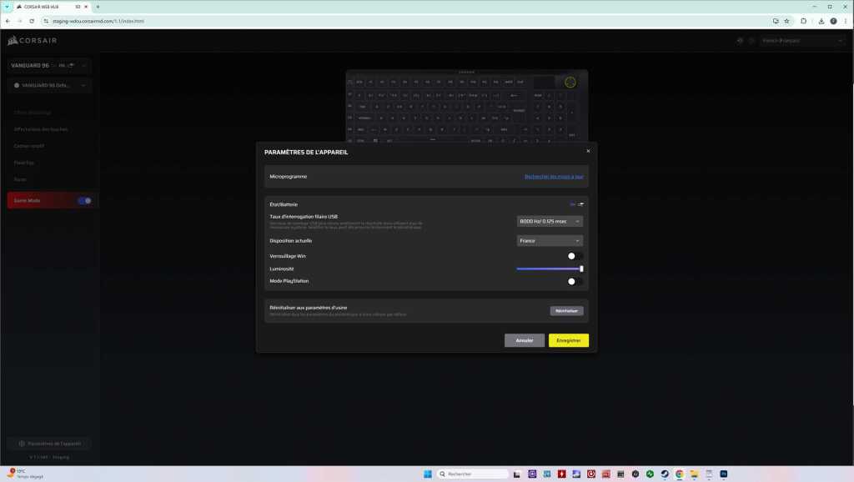Click the browser reload page icon
Image resolution: width=854 pixels, height=482 pixels.
pos(32,21)
